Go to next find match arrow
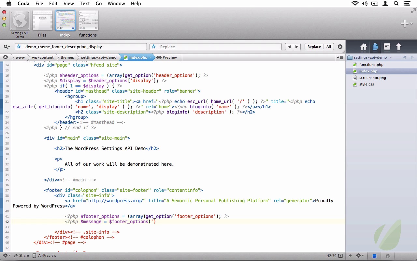This screenshot has width=417, height=261. point(297,47)
